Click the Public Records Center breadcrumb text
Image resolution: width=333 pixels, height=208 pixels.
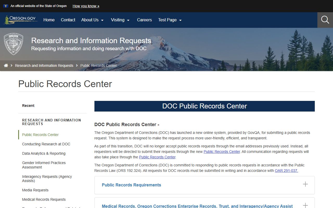(x=99, y=66)
